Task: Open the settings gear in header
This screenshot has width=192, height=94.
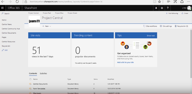Action: point(162,8)
